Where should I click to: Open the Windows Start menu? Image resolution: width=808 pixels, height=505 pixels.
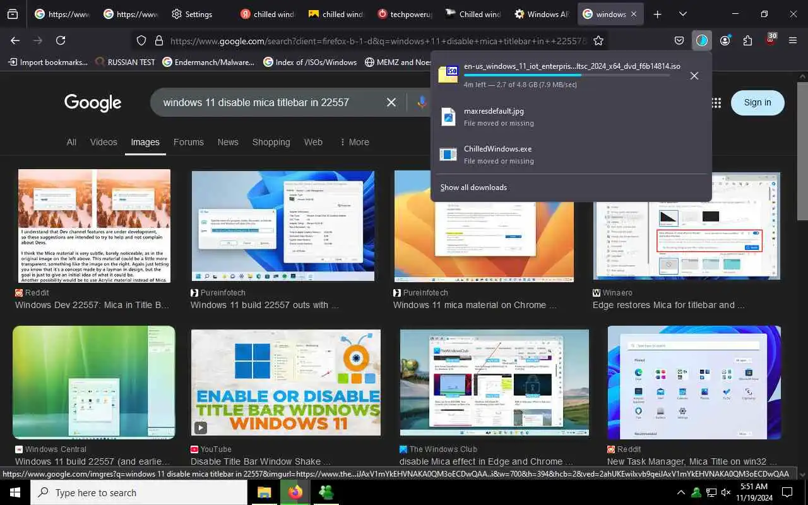[15, 492]
